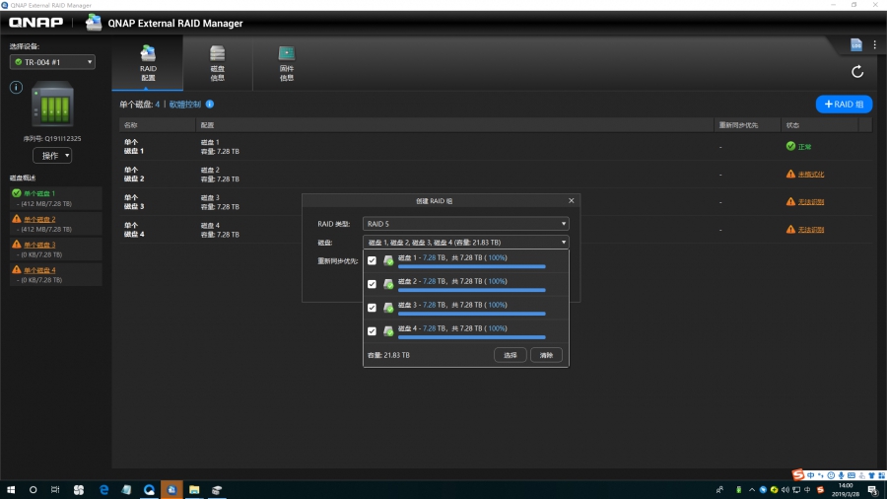Screen dimensions: 887x499
Task: Click the 磁盘 2 capacity progress bar
Action: click(x=471, y=290)
